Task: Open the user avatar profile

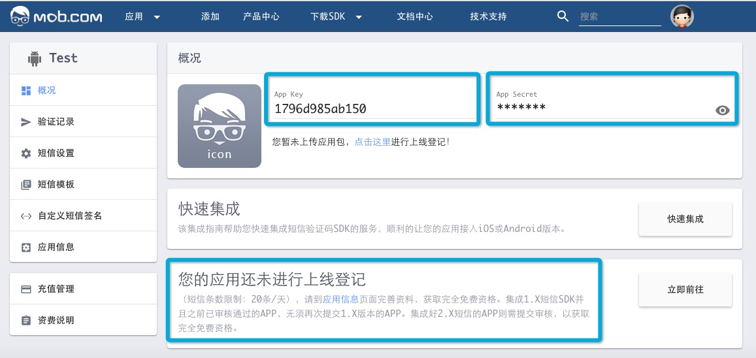Action: (x=682, y=16)
